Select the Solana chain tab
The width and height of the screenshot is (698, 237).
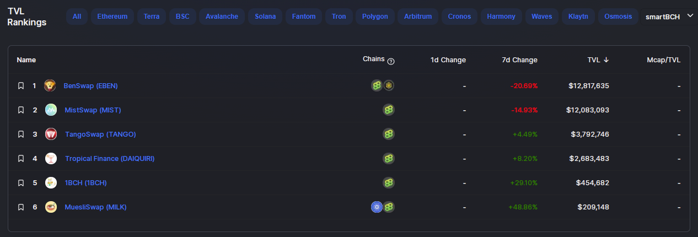(265, 17)
